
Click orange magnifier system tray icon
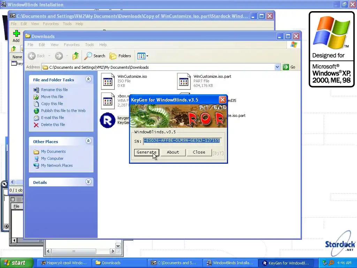331,263
